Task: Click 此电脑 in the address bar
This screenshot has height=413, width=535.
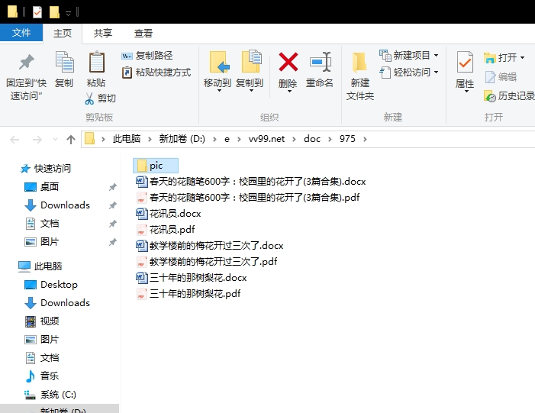Action: click(127, 139)
